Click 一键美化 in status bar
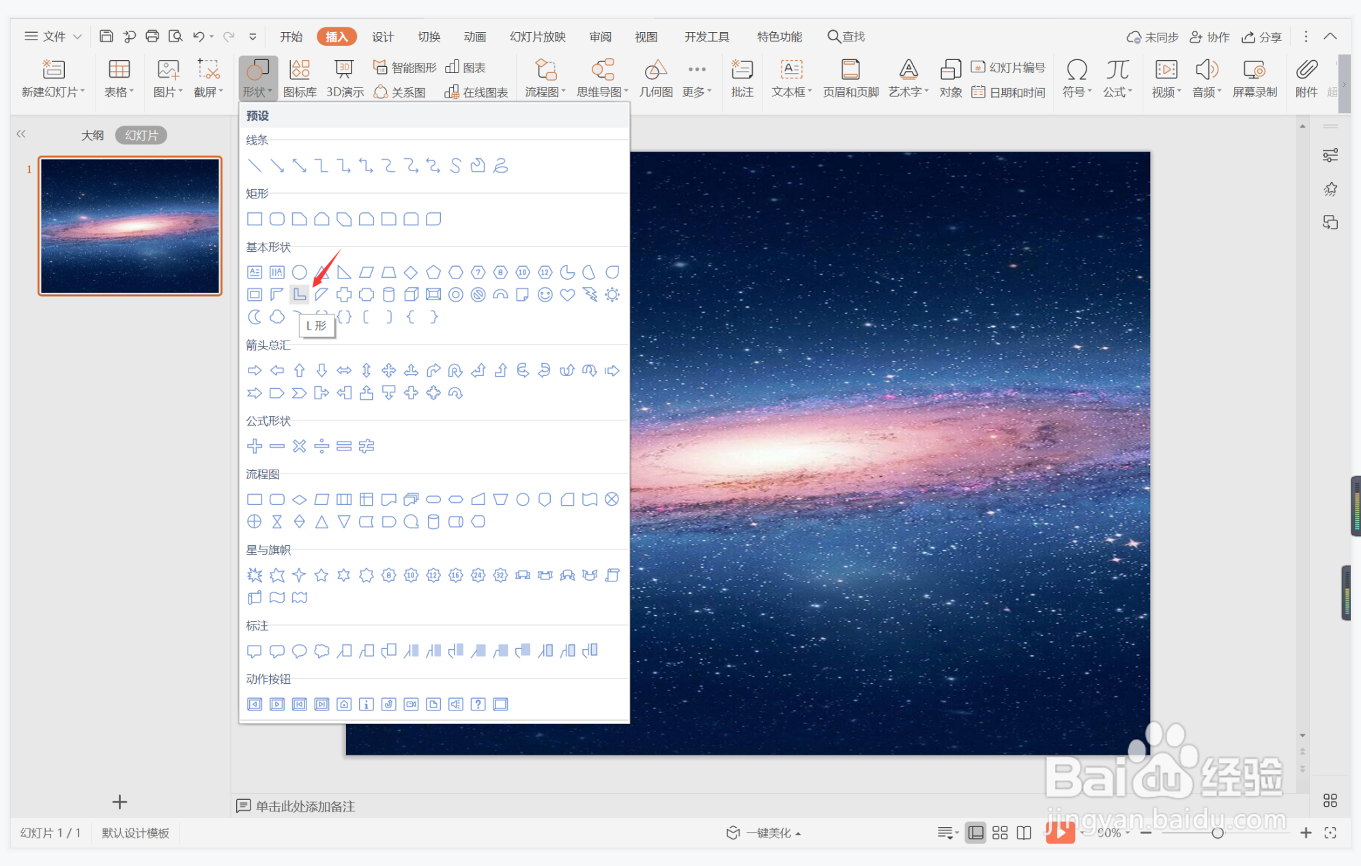The height and width of the screenshot is (866, 1361). (763, 833)
